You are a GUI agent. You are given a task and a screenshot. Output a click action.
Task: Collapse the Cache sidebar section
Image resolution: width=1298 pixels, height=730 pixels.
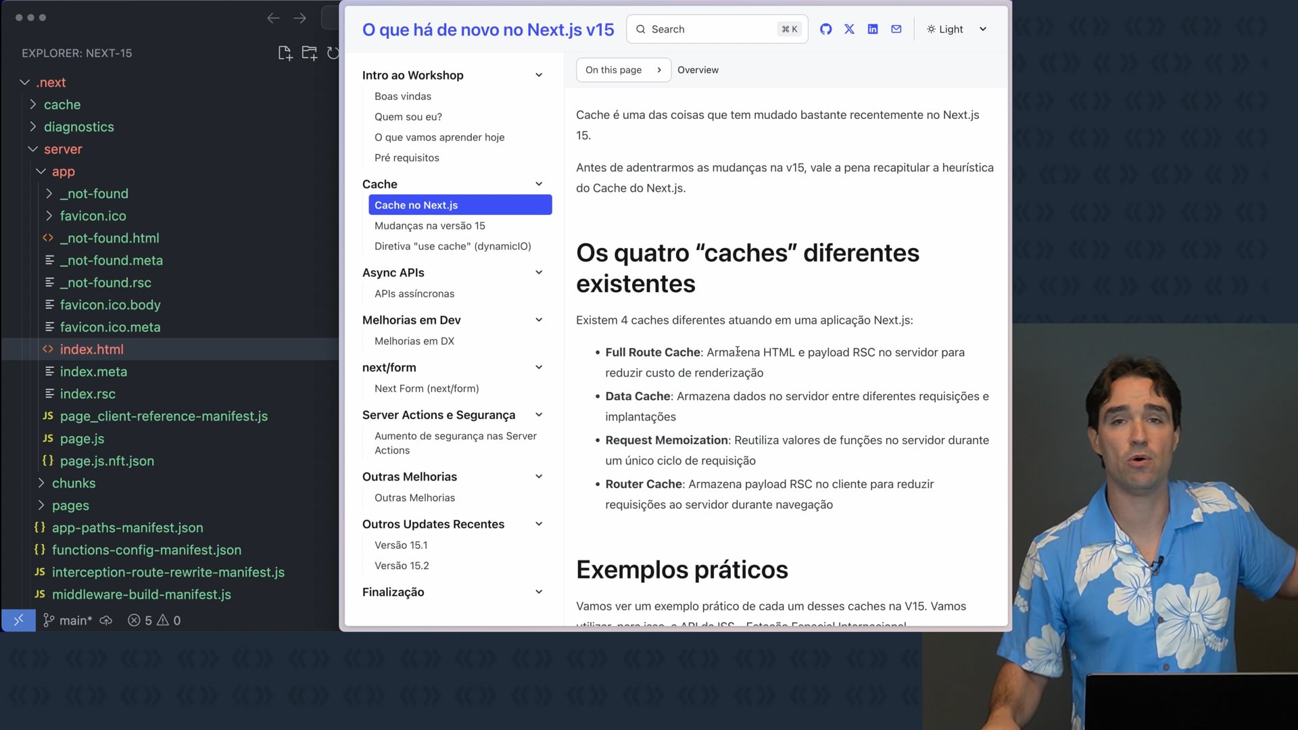tap(539, 184)
